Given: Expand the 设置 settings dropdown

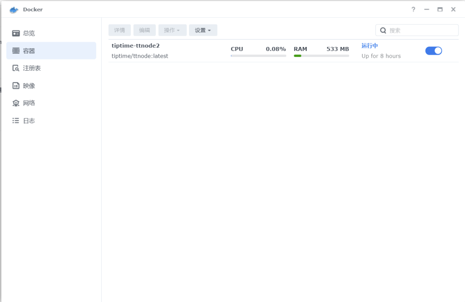Looking at the screenshot, I should click(x=203, y=30).
